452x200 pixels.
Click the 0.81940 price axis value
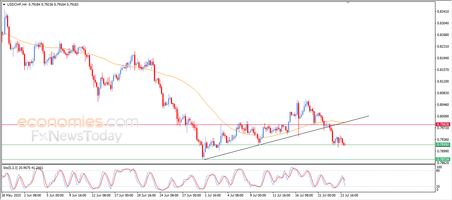point(443,58)
